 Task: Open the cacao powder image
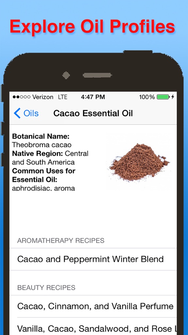[140, 162]
